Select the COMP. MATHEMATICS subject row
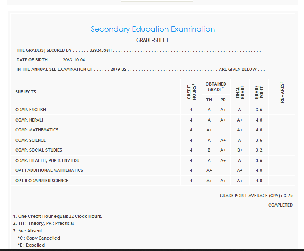This screenshot has width=304, height=251. [x=37, y=130]
